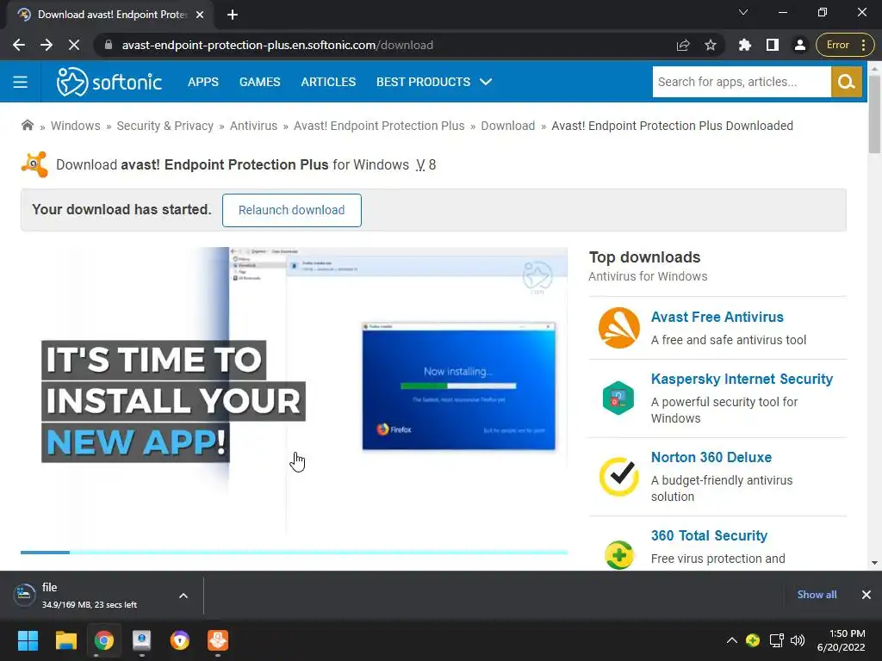The width and height of the screenshot is (882, 661).
Task: Toggle the Chrome side panel
Action: 773,45
